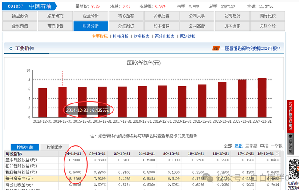Filter reports by 全部

coord(228,146)
